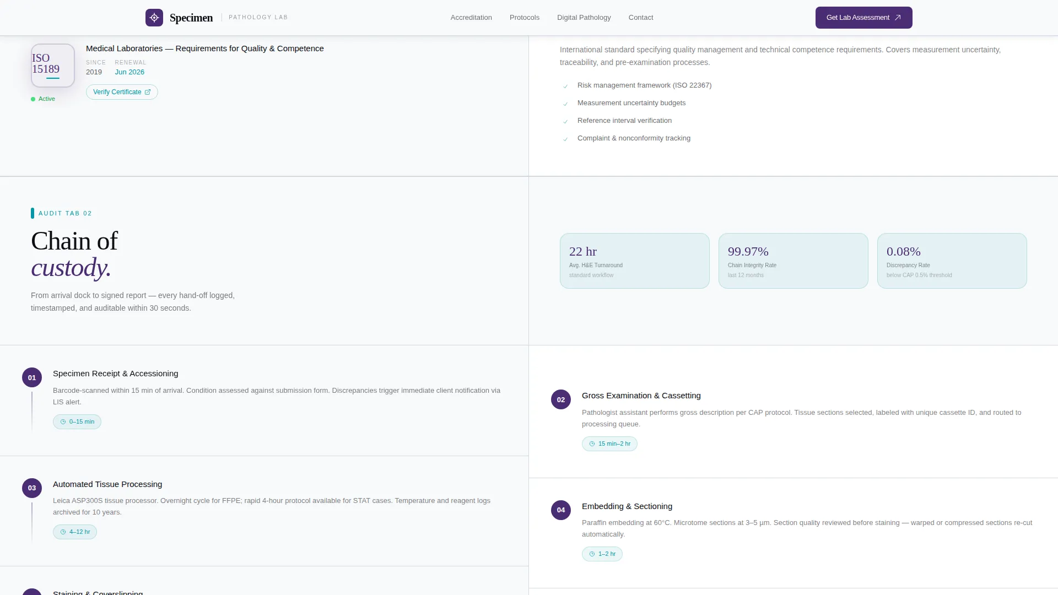Click the clock icon in 1–2 hr badge
The height and width of the screenshot is (595, 1058).
[592, 554]
